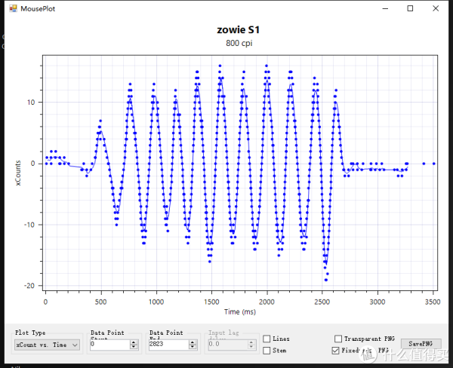Increase Data Point End with up arrow
Viewport: 453px width, 368px height.
pos(193,342)
